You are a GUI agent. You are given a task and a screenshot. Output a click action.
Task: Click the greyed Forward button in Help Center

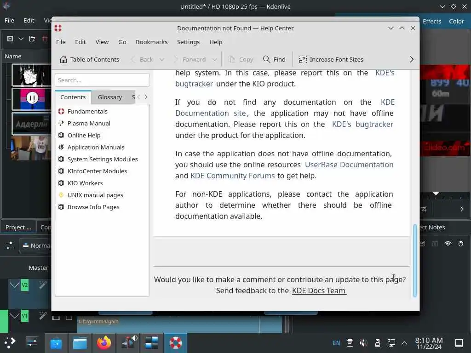tap(190, 59)
